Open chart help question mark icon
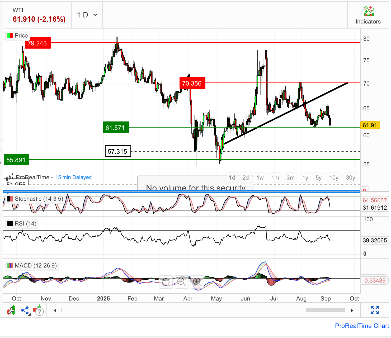This screenshot has width=391, height=338. tap(39, 310)
